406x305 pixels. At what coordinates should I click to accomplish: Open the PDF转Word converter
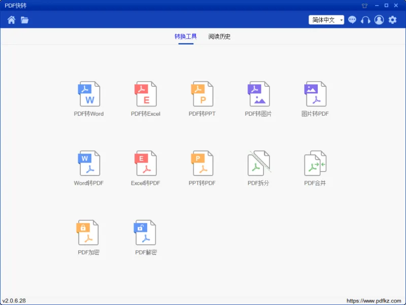pyautogui.click(x=89, y=99)
